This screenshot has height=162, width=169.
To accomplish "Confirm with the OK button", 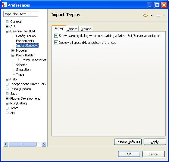I will (x=129, y=154).
